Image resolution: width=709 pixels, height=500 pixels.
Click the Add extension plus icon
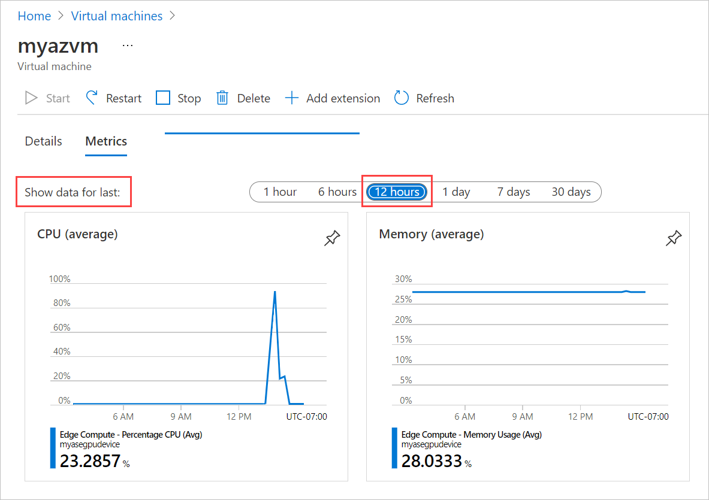[x=292, y=98]
